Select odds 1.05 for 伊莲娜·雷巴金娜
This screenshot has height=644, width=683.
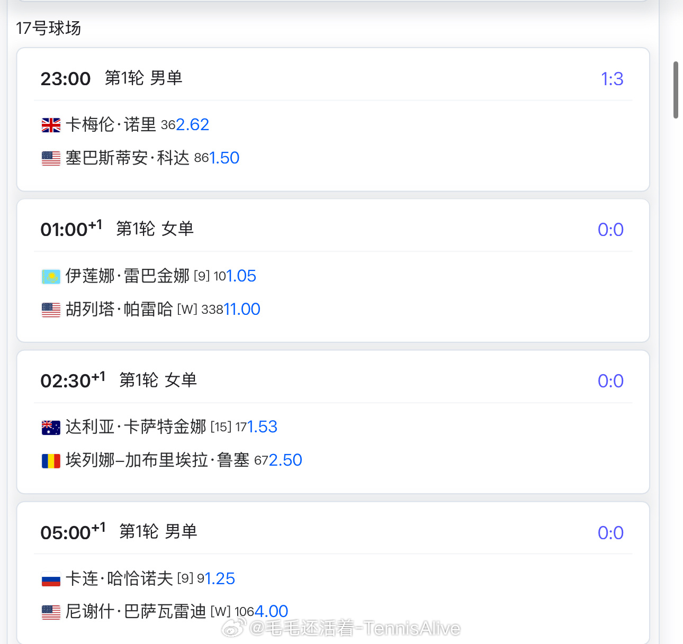point(241,276)
